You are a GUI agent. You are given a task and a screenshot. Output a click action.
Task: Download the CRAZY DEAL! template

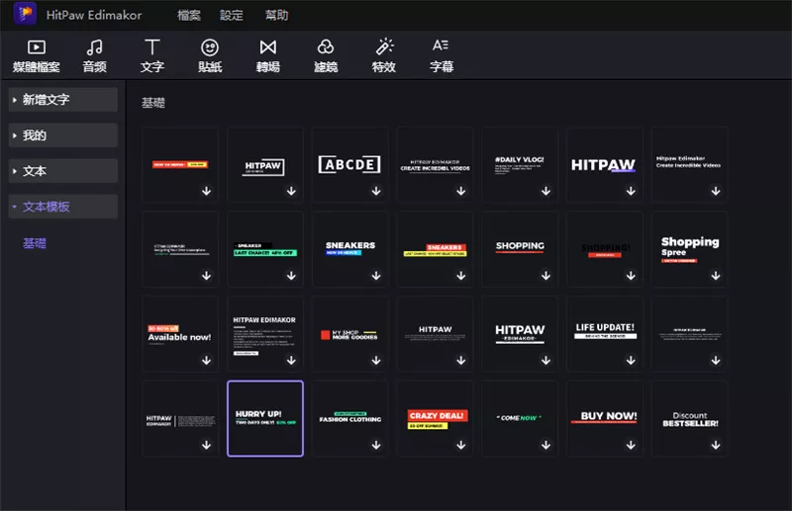click(x=461, y=446)
